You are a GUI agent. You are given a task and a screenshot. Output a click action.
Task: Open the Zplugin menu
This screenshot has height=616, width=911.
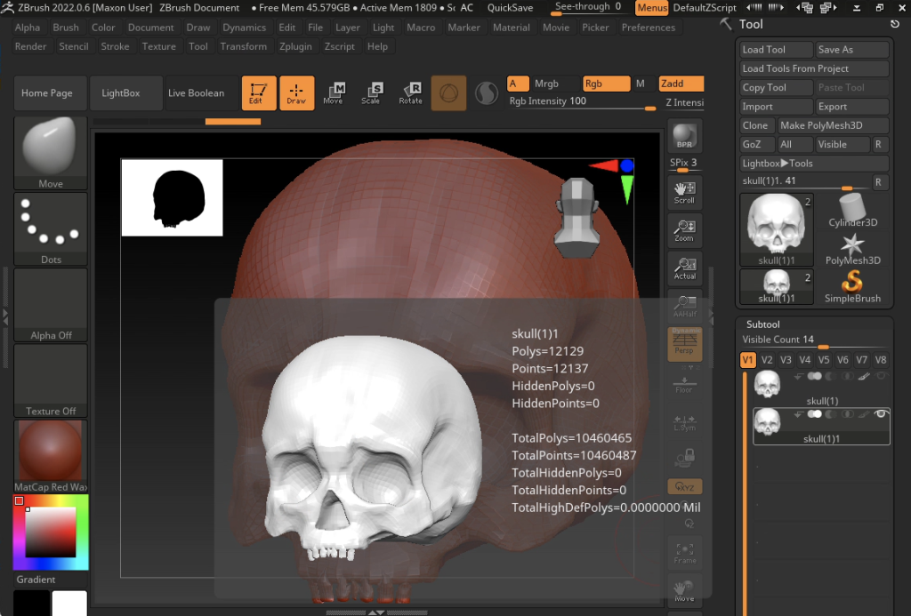(x=295, y=46)
